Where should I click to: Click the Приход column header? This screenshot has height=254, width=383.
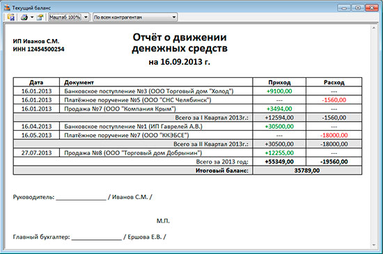pos(279,82)
